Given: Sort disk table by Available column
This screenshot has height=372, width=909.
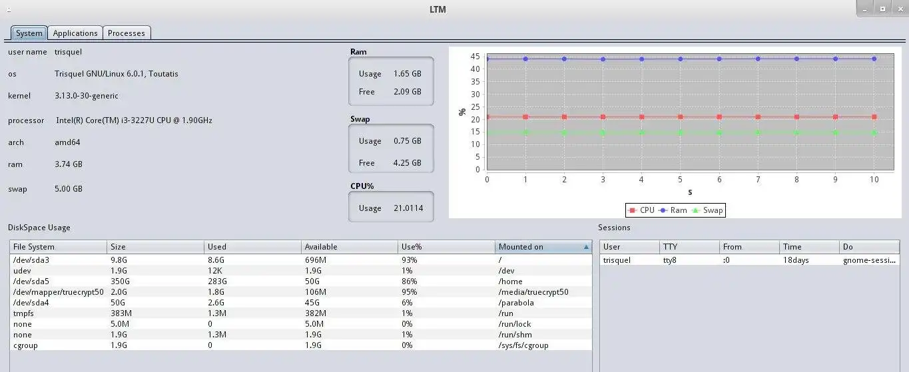Looking at the screenshot, I should (350, 247).
